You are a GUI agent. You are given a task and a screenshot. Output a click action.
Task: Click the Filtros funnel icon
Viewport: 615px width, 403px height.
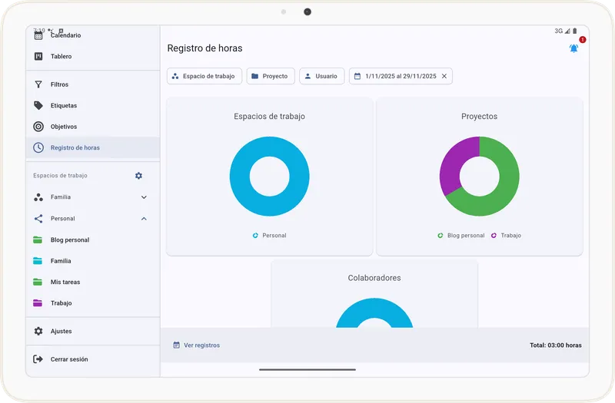tap(38, 84)
